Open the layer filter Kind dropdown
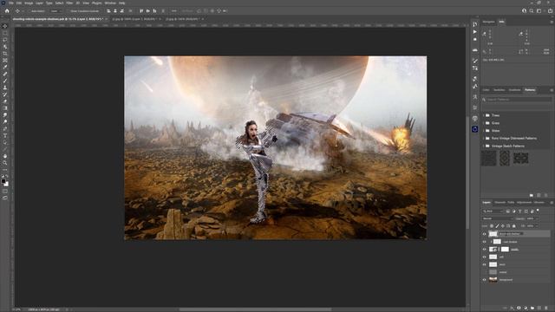 (x=493, y=211)
